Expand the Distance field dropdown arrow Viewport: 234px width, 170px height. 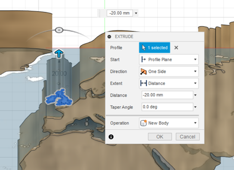click(x=195, y=95)
